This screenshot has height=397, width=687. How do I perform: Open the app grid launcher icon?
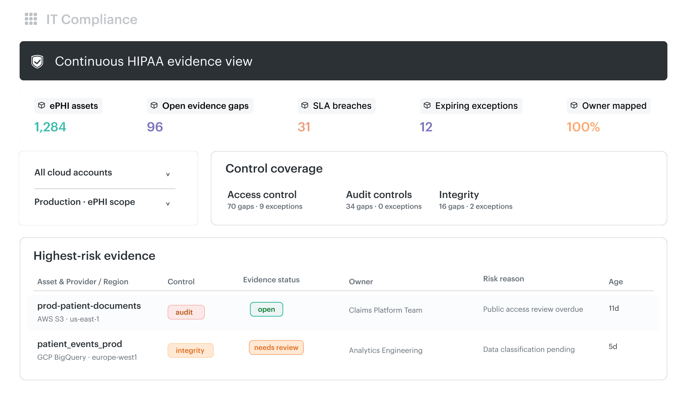point(31,19)
